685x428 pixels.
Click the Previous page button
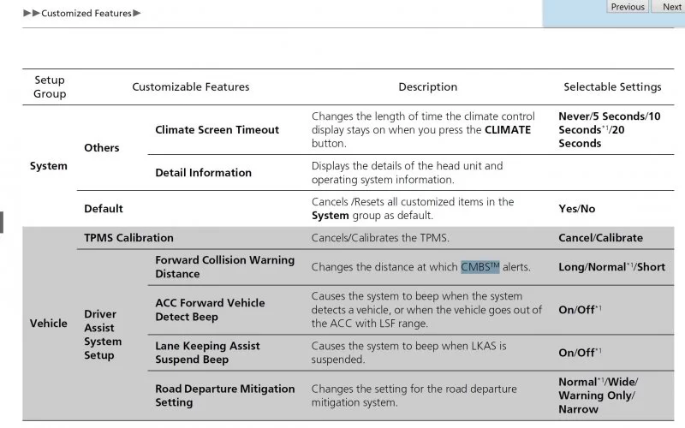tap(628, 7)
